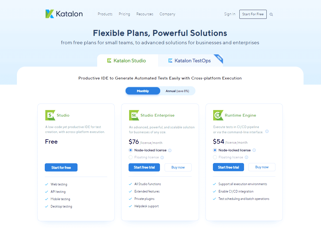Click info icon beside command-line interface text

tap(267, 131)
